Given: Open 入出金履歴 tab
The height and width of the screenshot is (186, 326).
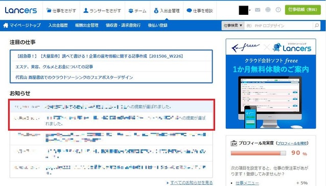Looking at the screenshot, I should coord(58,25).
